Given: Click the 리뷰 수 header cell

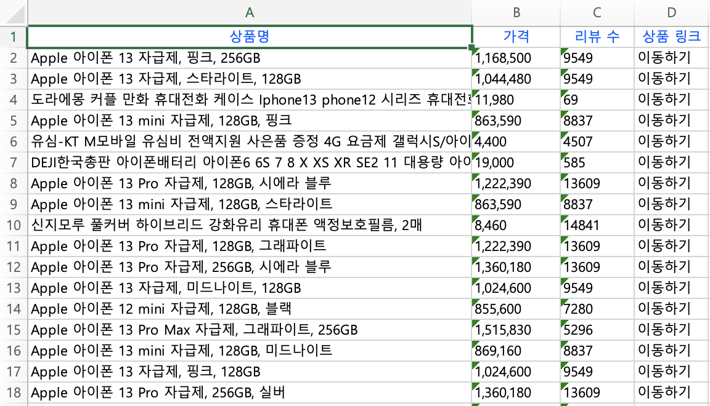Looking at the screenshot, I should tap(597, 37).
